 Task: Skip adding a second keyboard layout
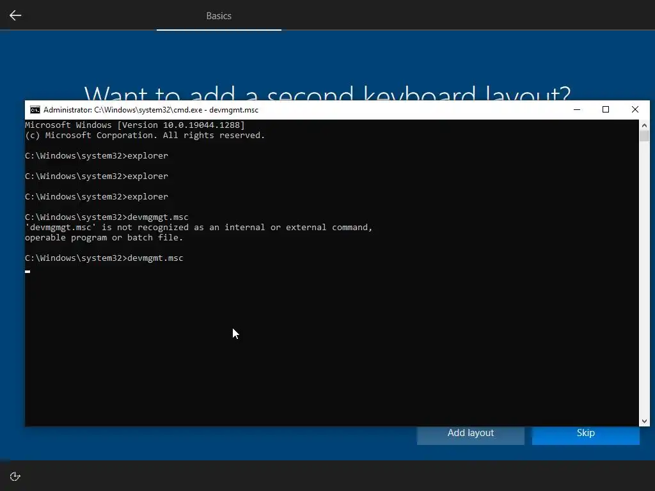(x=586, y=433)
